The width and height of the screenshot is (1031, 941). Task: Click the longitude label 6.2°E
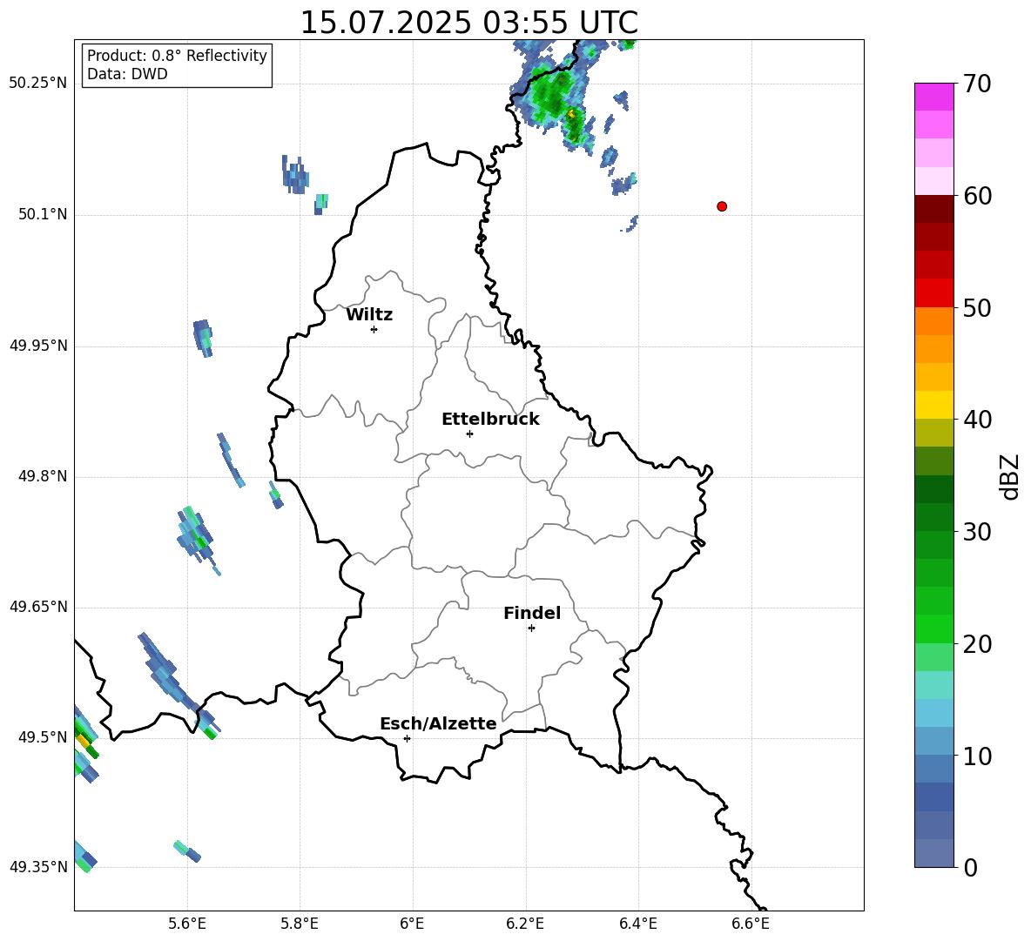[525, 924]
